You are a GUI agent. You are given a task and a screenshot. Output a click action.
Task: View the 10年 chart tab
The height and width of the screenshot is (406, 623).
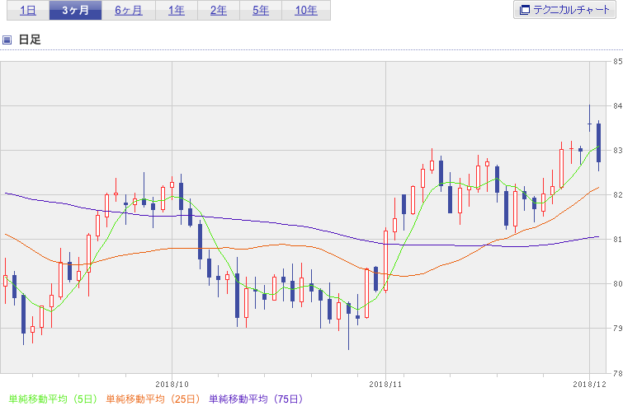pyautogui.click(x=306, y=11)
